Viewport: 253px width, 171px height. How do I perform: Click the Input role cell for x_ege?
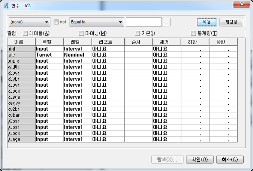49,97
